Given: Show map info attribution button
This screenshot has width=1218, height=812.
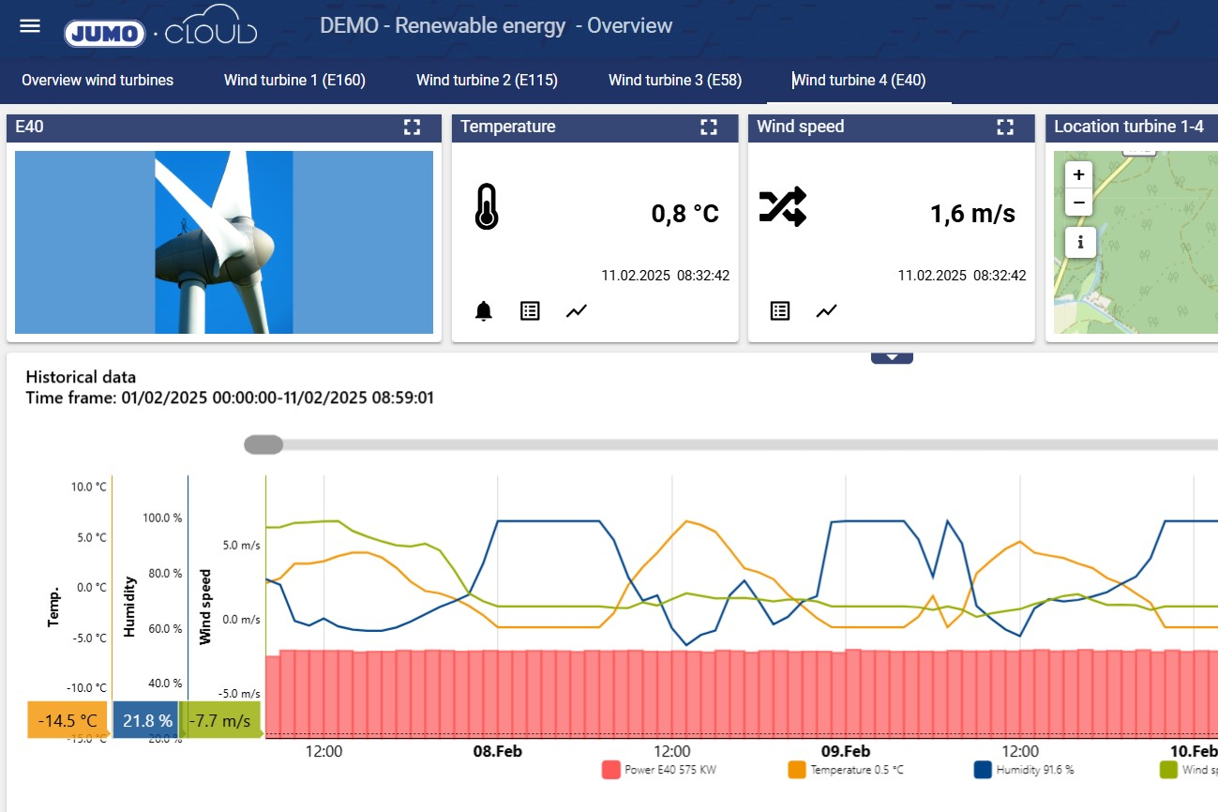Looking at the screenshot, I should click(1079, 242).
